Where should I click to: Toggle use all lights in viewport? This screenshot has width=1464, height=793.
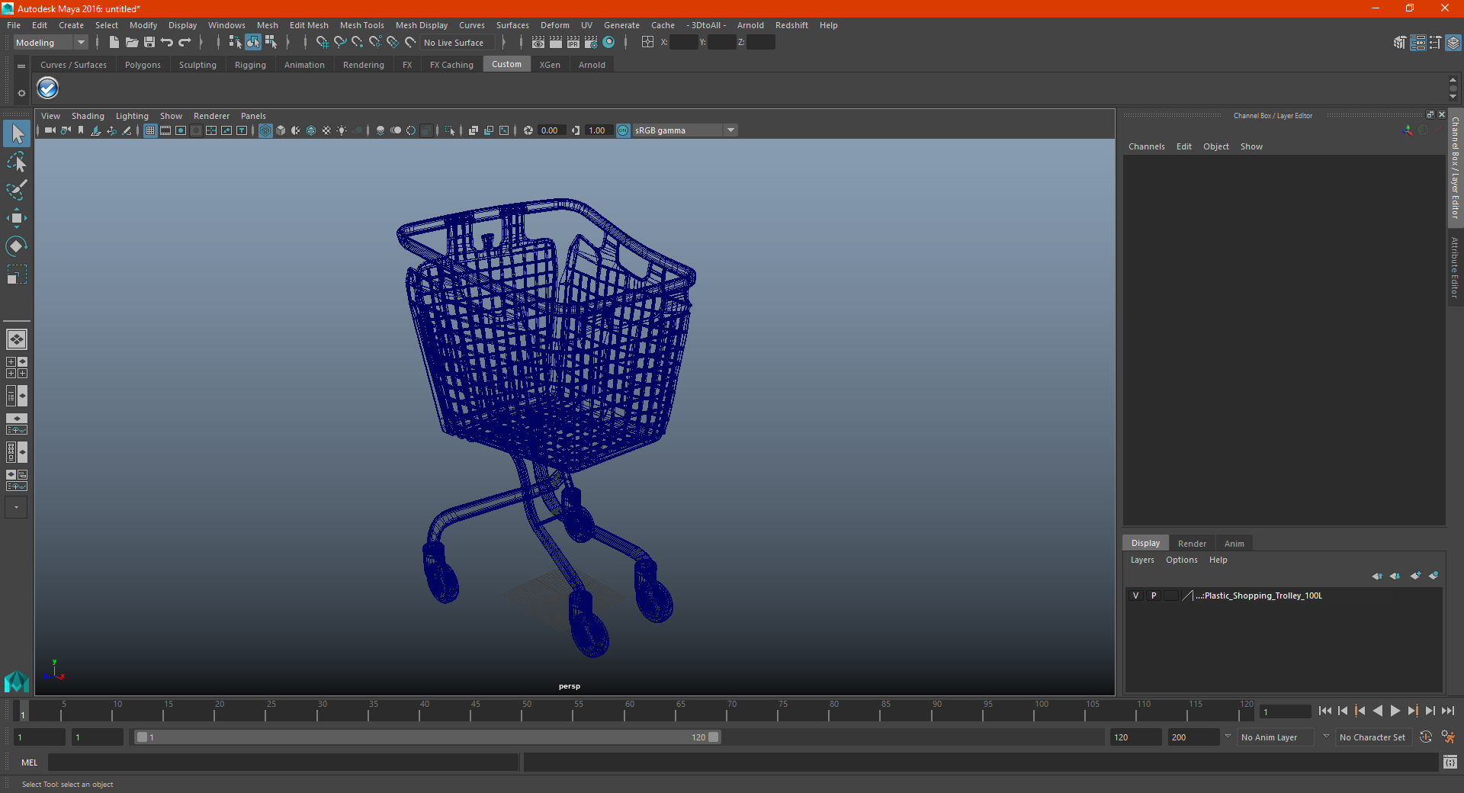pos(342,130)
